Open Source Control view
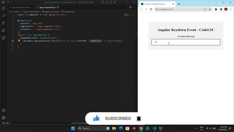Image resolution: width=234 pixels, height=132 pixels. point(4,23)
